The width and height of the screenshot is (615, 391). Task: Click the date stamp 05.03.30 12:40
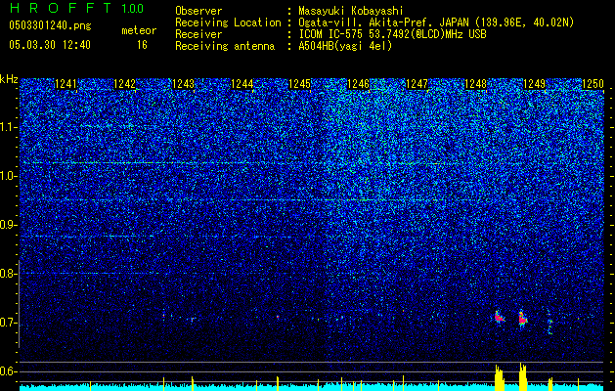(50, 45)
